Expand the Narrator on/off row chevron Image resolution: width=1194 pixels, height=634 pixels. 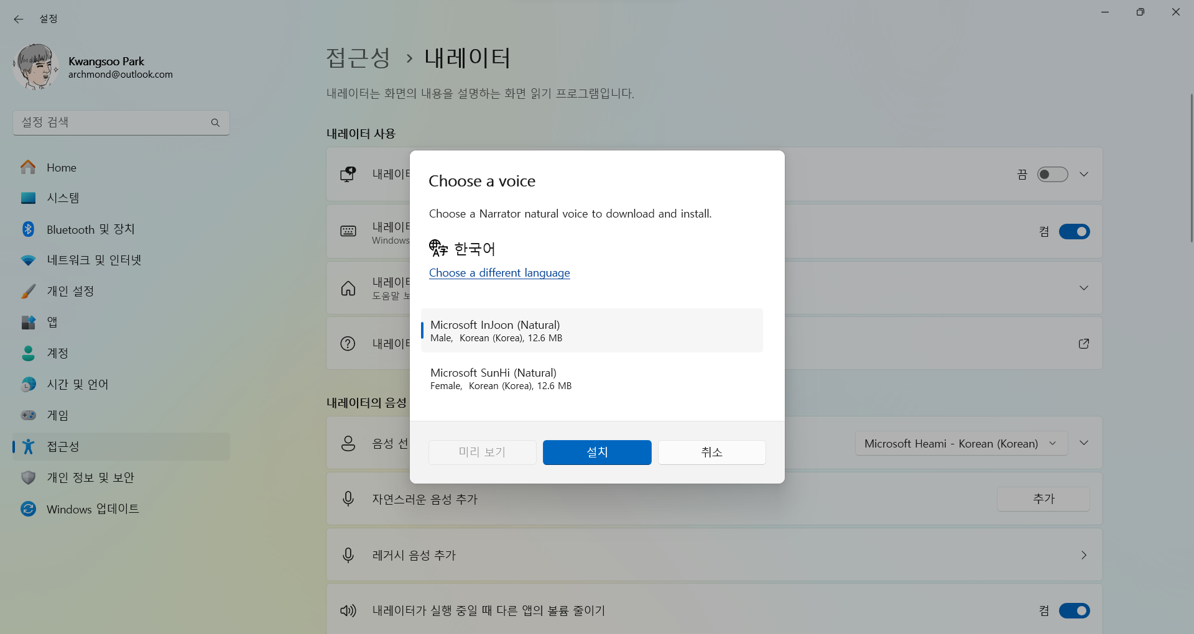(1084, 175)
